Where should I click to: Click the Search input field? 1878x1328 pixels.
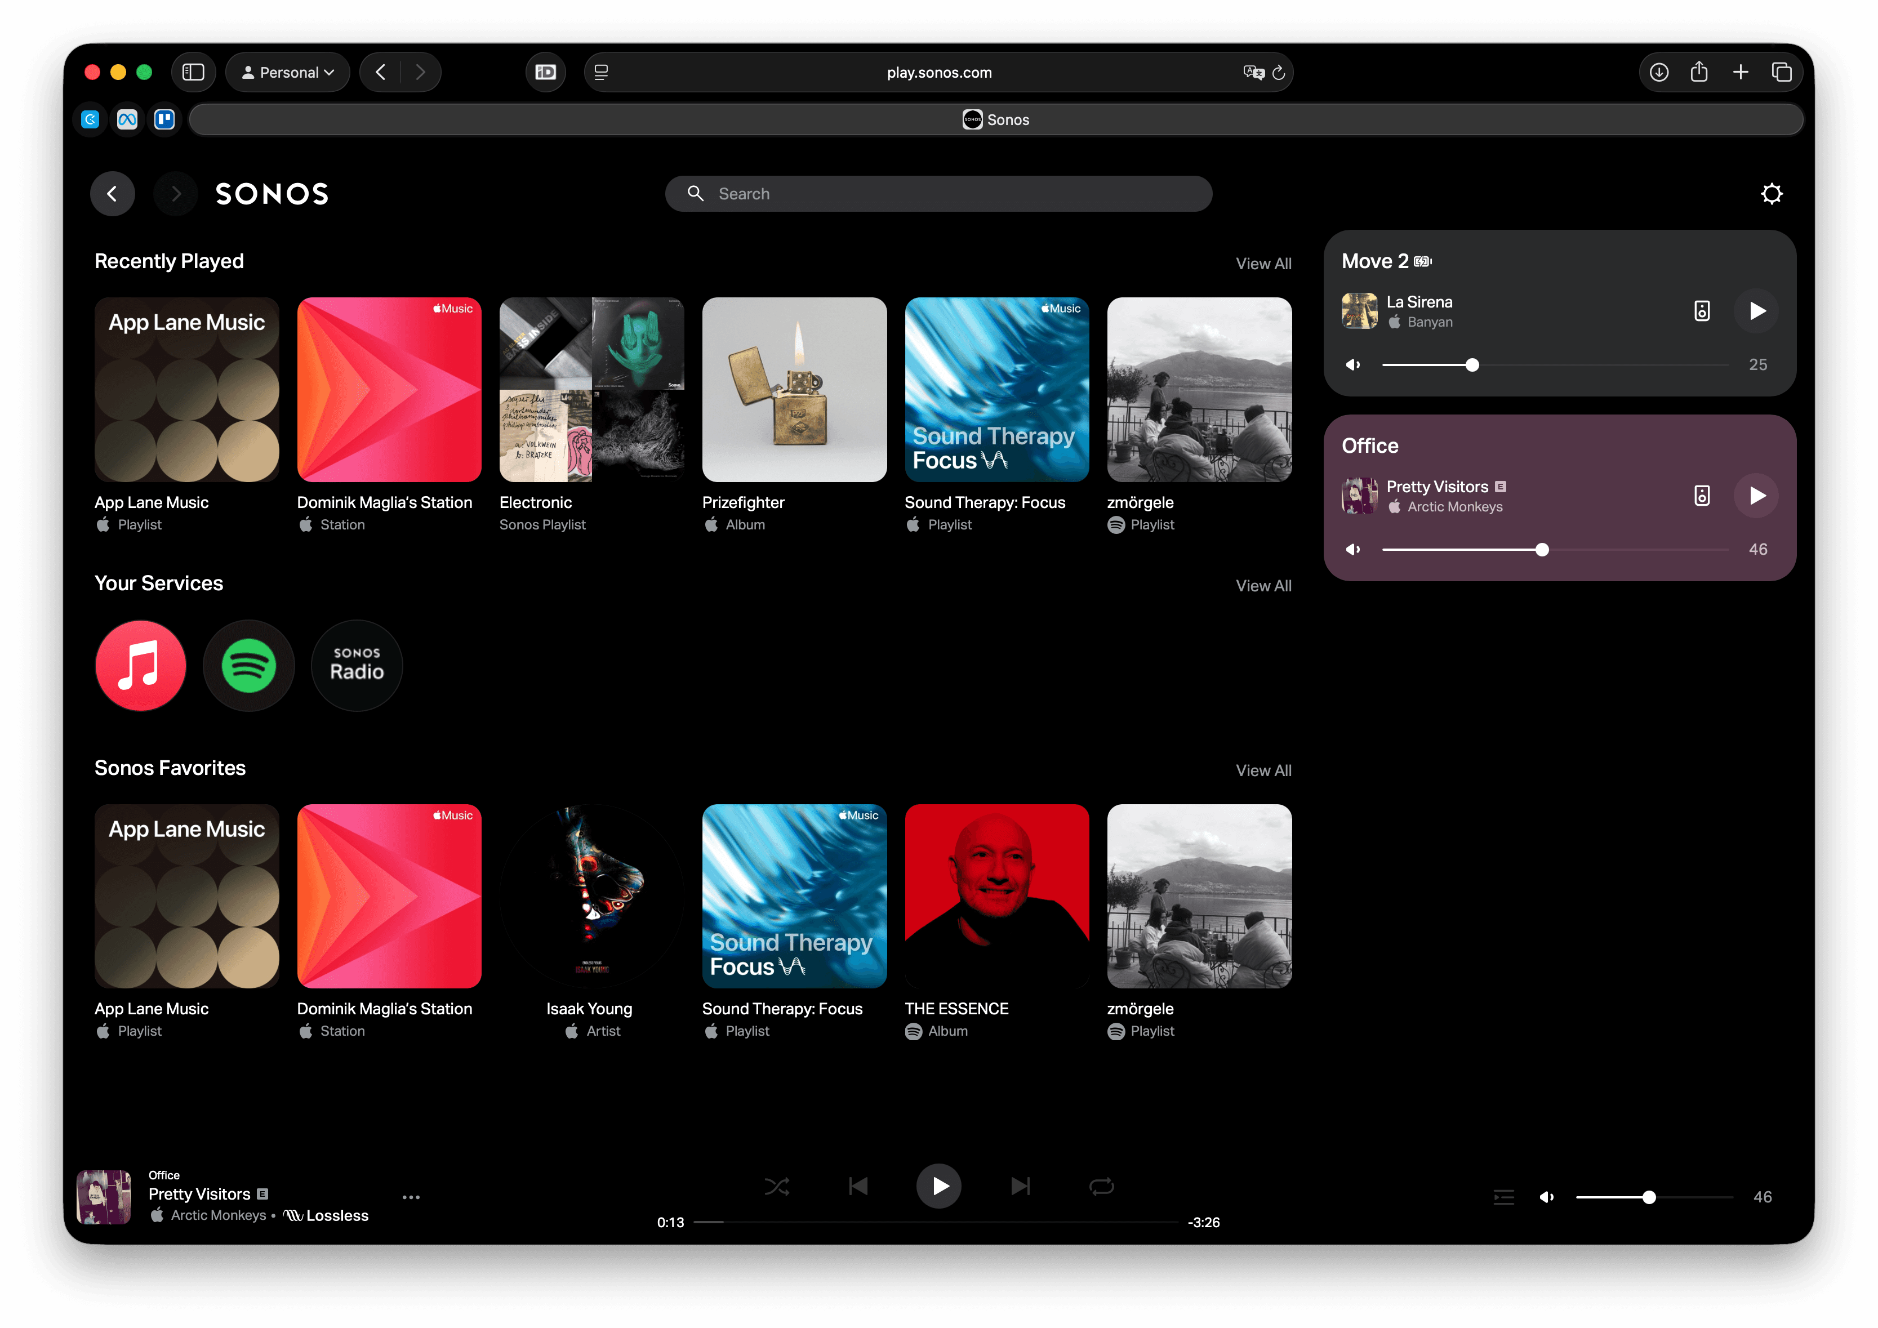pos(938,194)
